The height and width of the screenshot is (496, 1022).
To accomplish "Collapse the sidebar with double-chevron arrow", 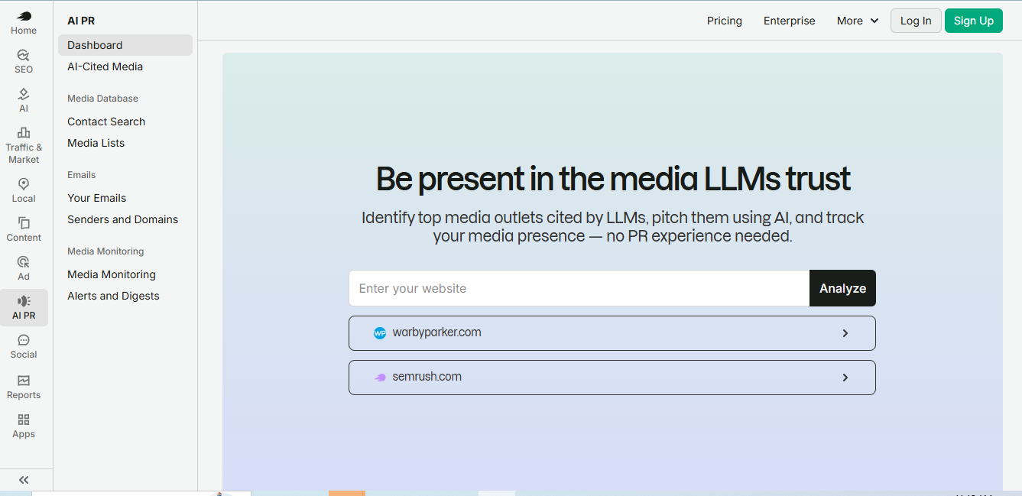I will pyautogui.click(x=24, y=480).
